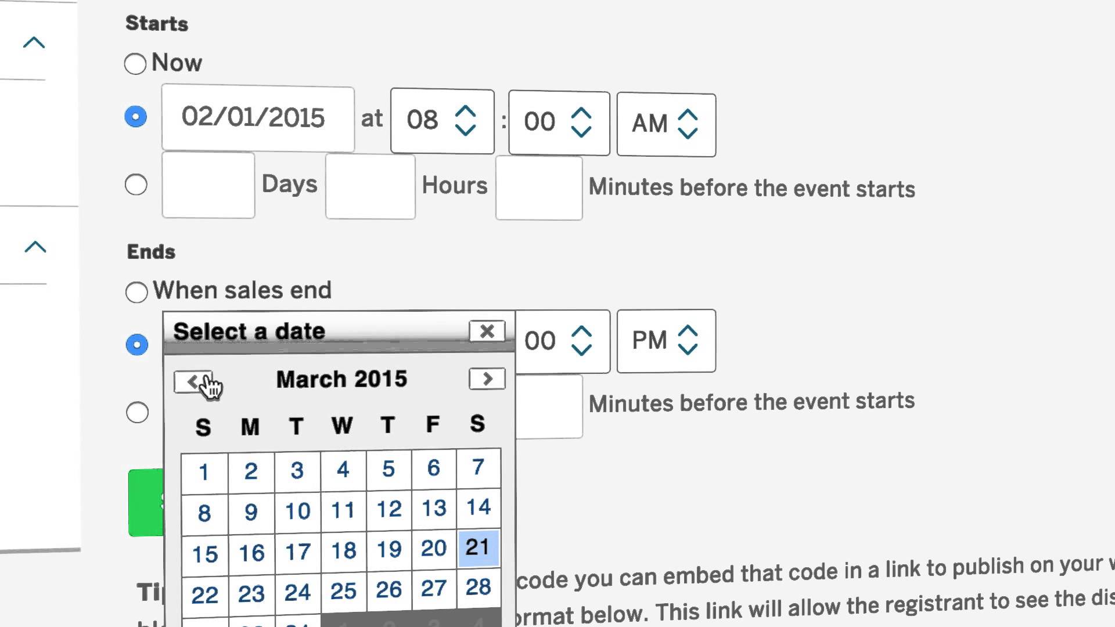Open the end PM dropdown
Image resolution: width=1115 pixels, height=627 pixels.
666,341
